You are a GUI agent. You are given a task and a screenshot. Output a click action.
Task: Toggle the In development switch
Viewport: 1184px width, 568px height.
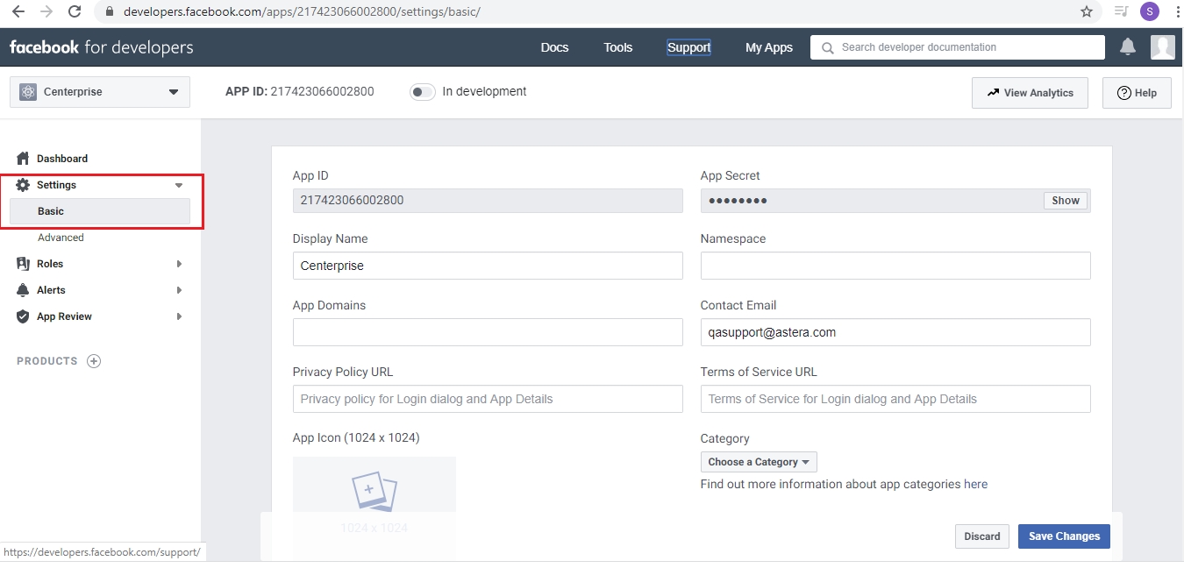coord(423,92)
